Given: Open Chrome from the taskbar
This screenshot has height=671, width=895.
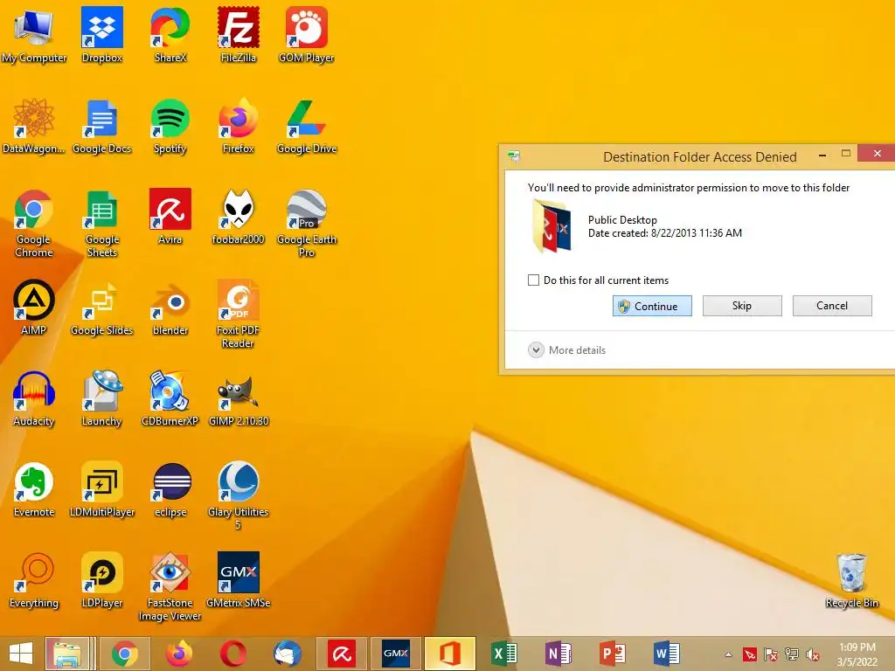Looking at the screenshot, I should pyautogui.click(x=124, y=654).
